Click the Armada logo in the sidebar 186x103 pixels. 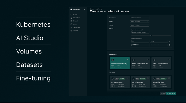75,10
